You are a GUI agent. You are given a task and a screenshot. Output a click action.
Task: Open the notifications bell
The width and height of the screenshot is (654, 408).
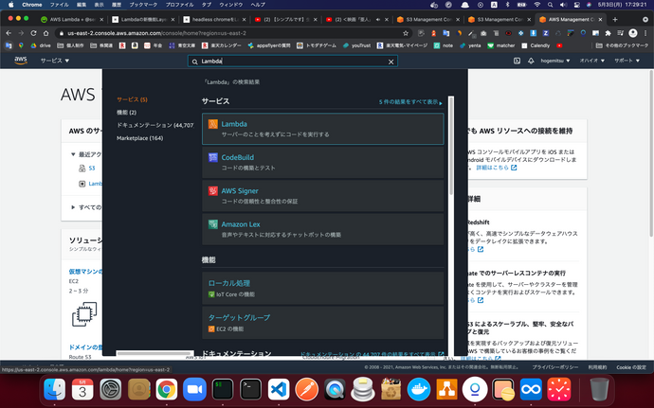(531, 61)
